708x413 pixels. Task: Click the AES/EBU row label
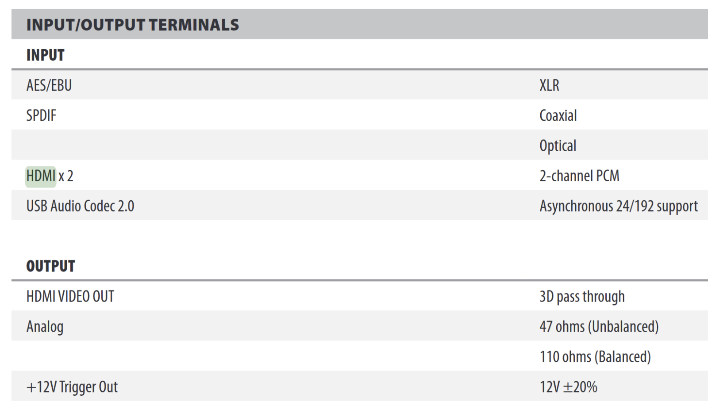pos(49,85)
